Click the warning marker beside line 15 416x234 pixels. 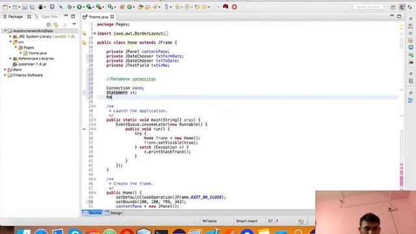tap(84, 43)
